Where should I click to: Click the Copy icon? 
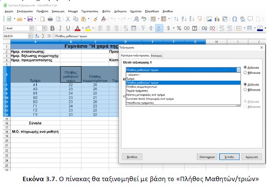click(x=76, y=19)
